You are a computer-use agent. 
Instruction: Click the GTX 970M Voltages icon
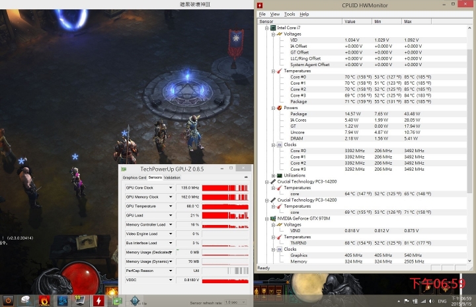(280, 225)
